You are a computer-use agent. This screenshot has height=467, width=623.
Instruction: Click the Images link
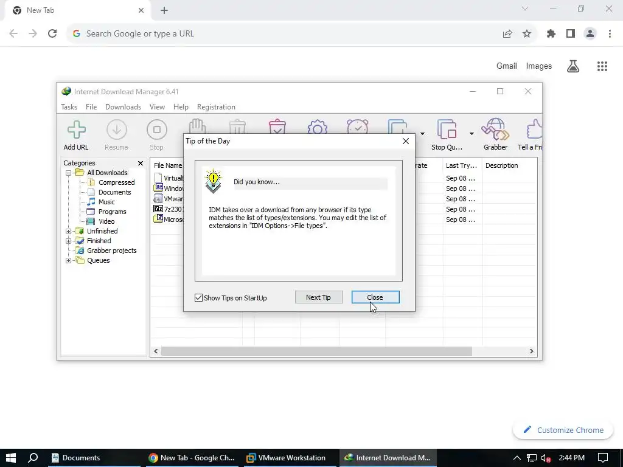539,66
